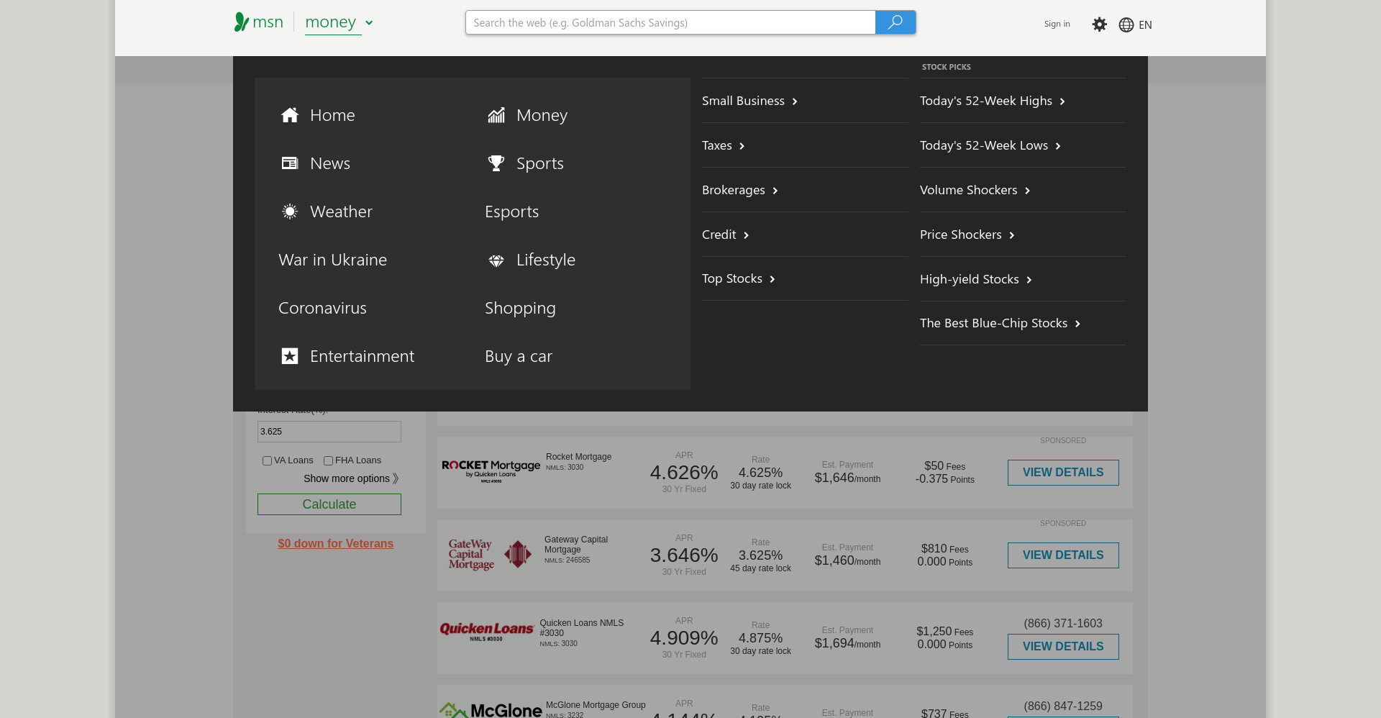
Task: Click the Sports menu label
Action: click(x=540, y=163)
